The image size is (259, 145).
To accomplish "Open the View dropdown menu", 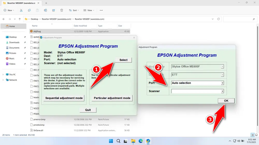I will pos(89,10).
